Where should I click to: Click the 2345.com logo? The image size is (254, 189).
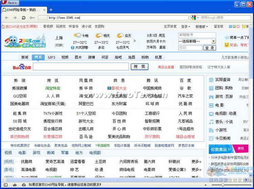[x=25, y=41]
